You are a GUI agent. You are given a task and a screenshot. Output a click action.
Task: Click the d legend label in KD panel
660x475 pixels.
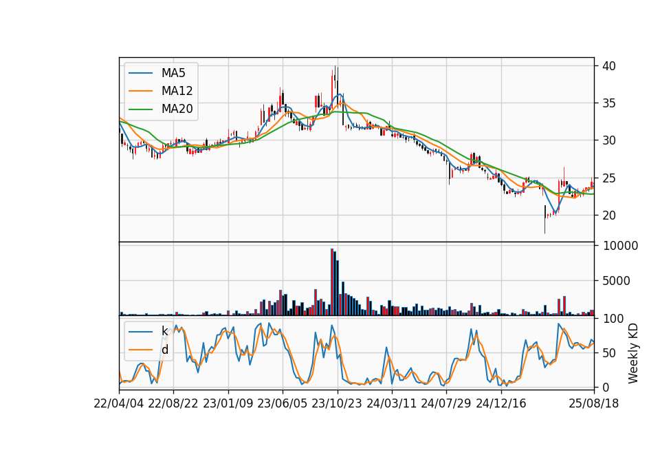pyautogui.click(x=164, y=350)
